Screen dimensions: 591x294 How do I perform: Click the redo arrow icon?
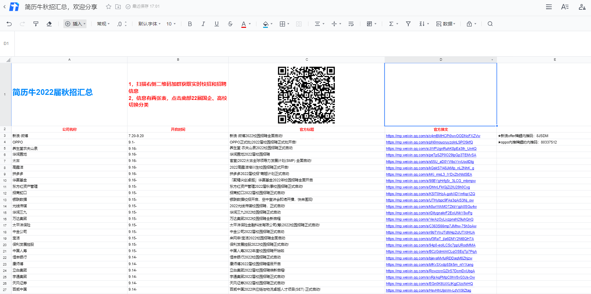tap(22, 24)
